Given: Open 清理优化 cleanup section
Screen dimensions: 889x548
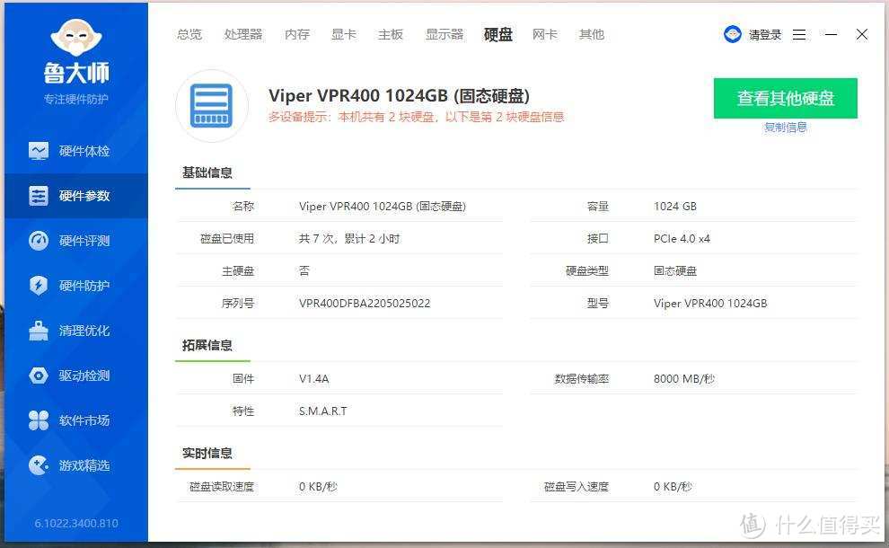Looking at the screenshot, I should coord(76,331).
